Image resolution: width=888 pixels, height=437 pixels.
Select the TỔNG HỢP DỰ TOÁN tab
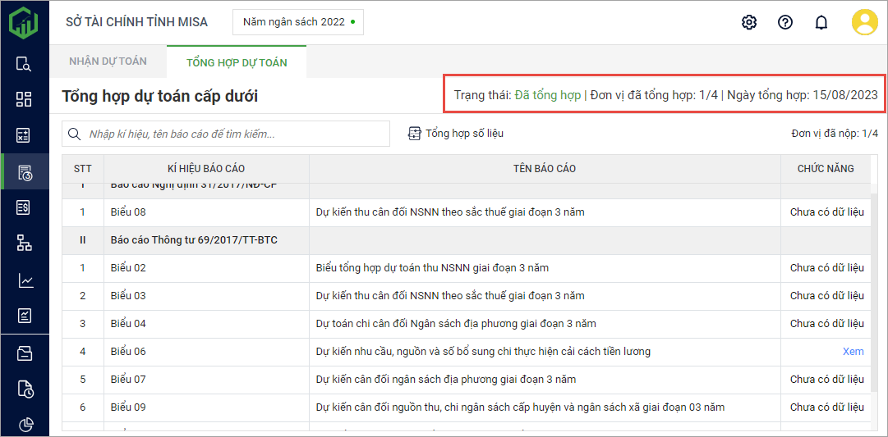[237, 62]
